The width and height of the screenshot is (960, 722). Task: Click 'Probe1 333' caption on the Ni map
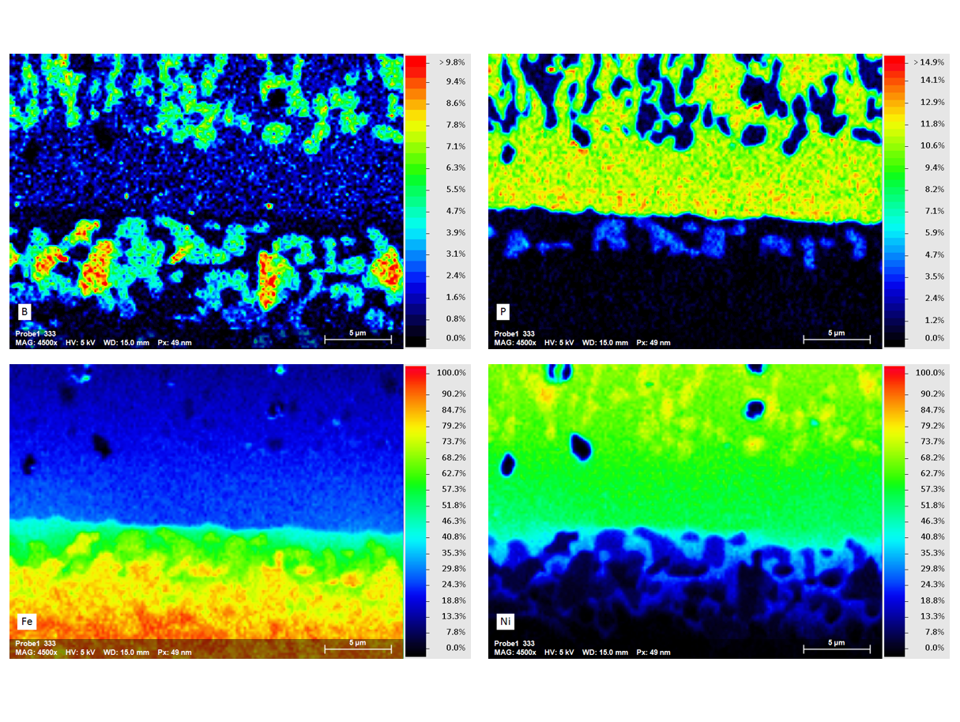click(x=514, y=644)
